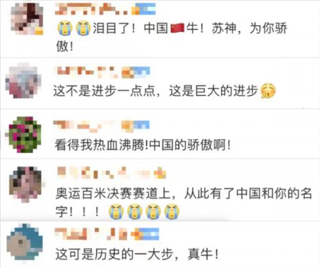Click the username above 泪目了 comment
Image resolution: width=320 pixels, height=267 pixels.
coord(92,10)
